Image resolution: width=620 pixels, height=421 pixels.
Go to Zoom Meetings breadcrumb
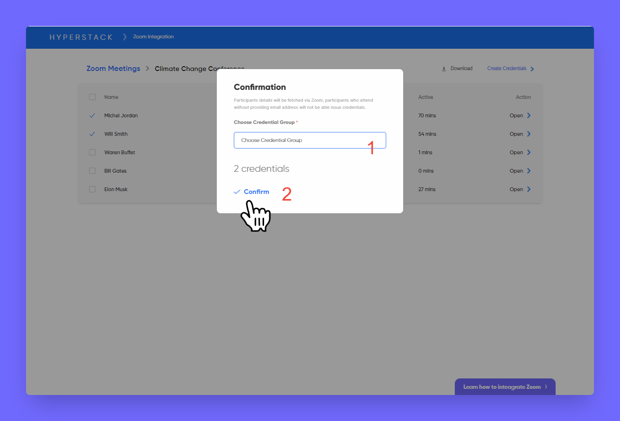click(113, 69)
